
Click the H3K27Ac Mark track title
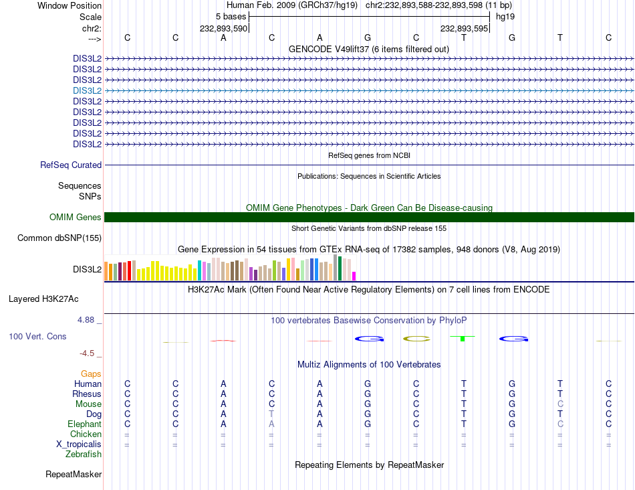(x=369, y=290)
